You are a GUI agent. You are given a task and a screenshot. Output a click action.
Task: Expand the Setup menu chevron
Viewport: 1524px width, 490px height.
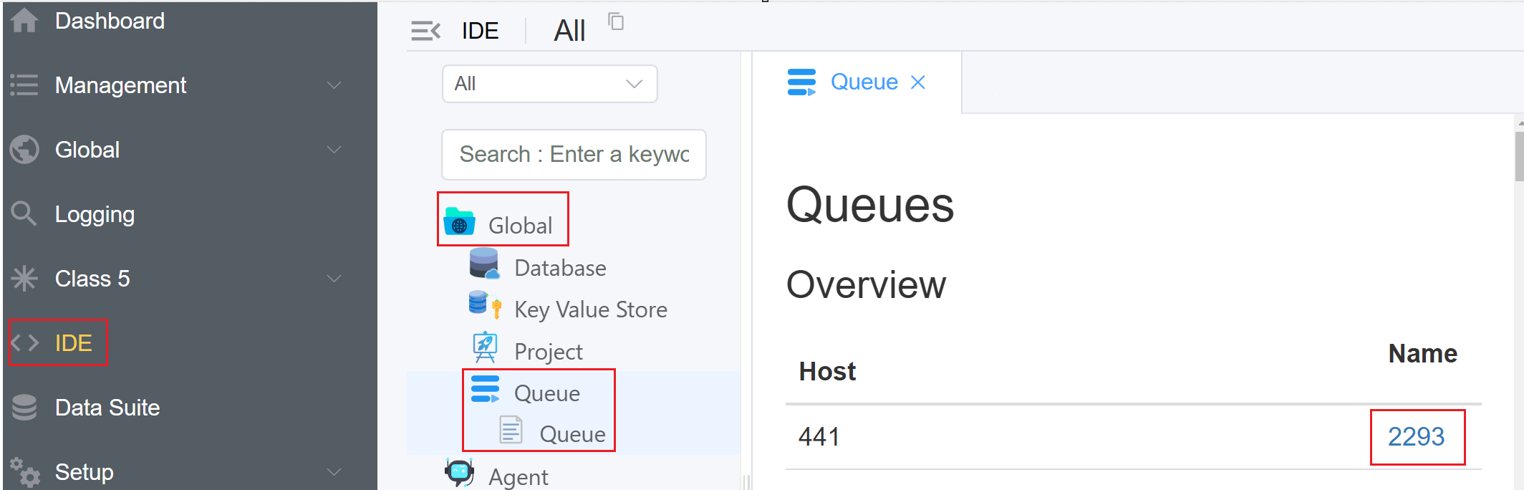[x=334, y=472]
